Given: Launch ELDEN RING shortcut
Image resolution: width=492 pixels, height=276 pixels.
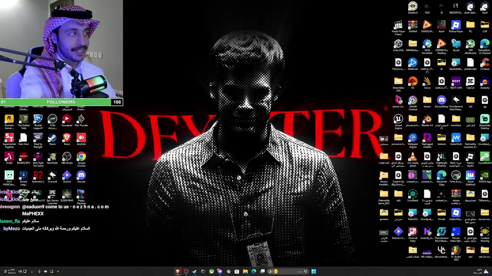Looking at the screenshot, I should (67, 195).
